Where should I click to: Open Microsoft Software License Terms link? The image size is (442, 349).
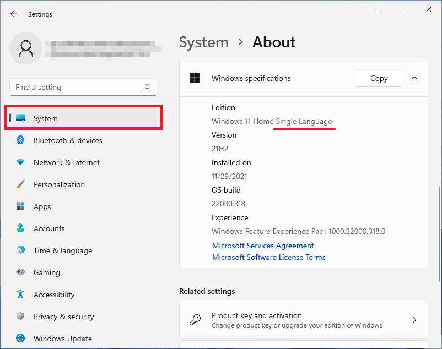coord(268,257)
